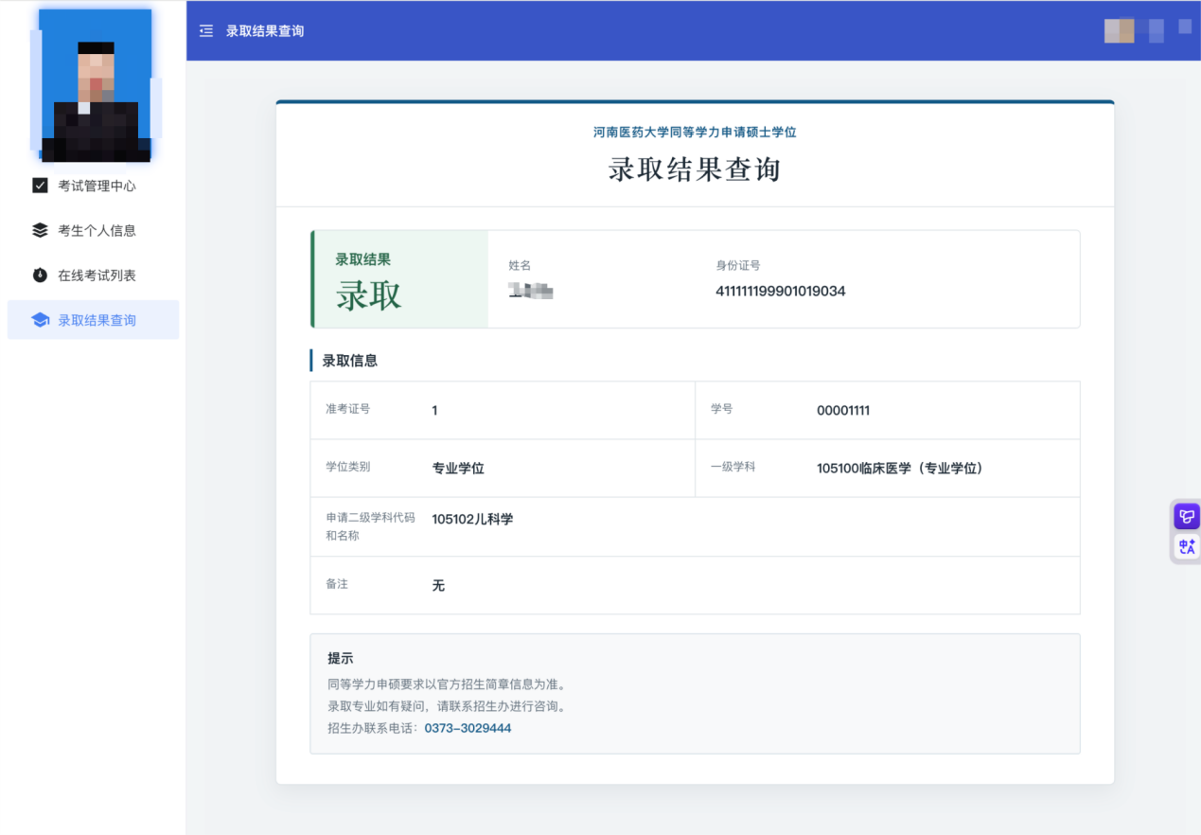
Task: Open 在线考试列表 menu item
Action: click(x=93, y=275)
